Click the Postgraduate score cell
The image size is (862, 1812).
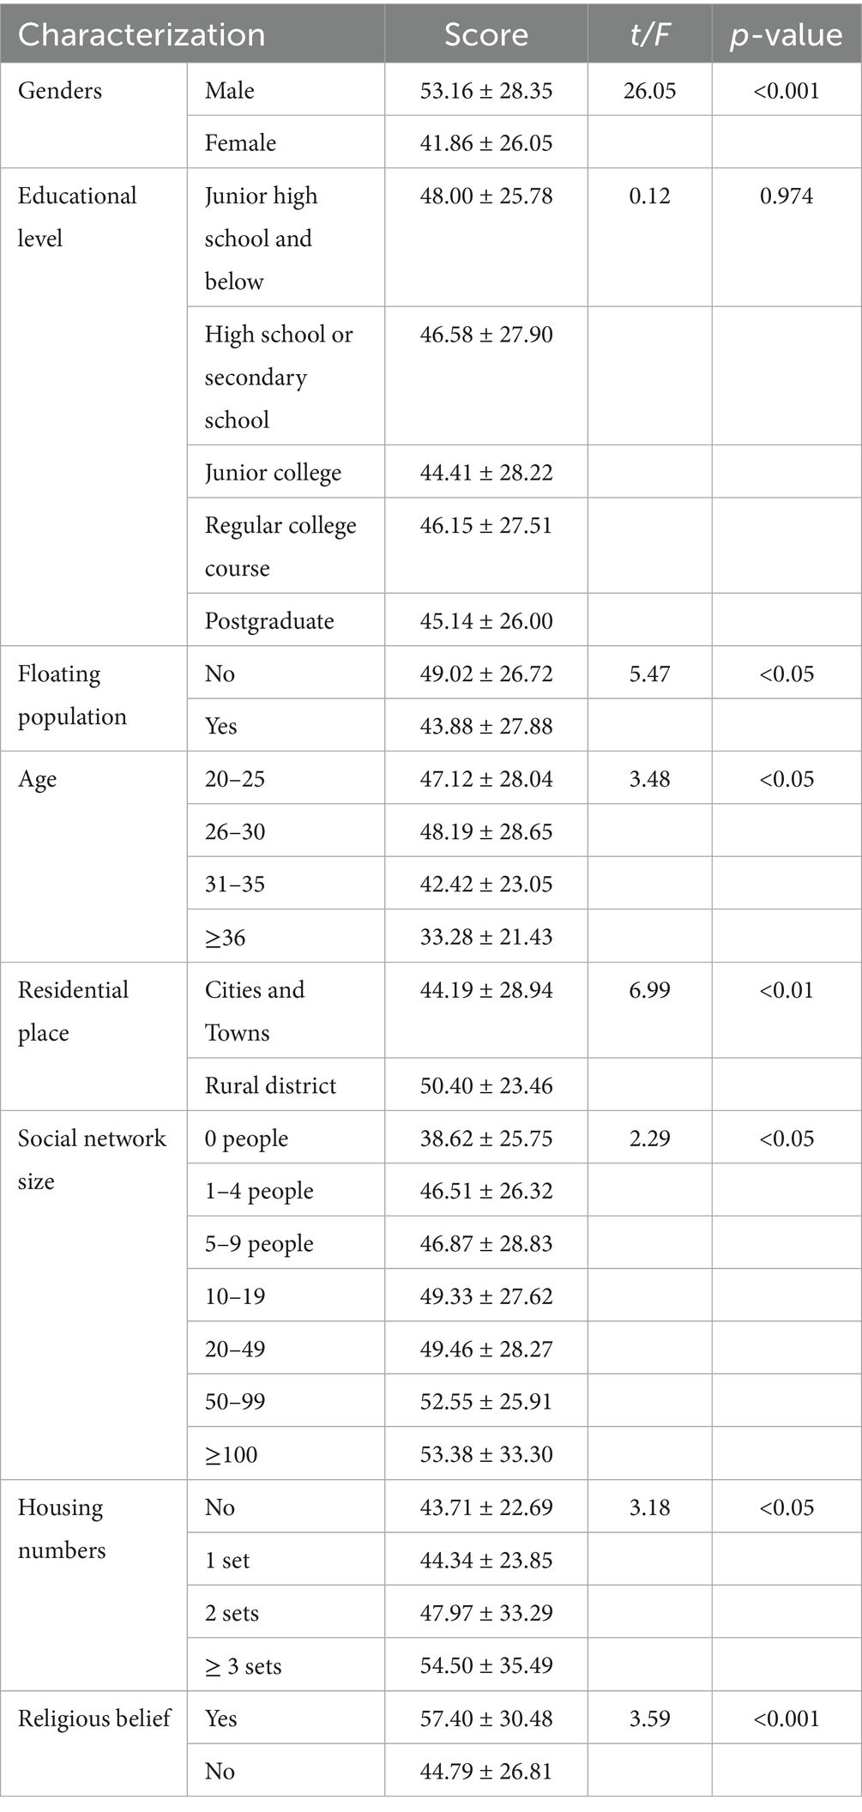(485, 621)
